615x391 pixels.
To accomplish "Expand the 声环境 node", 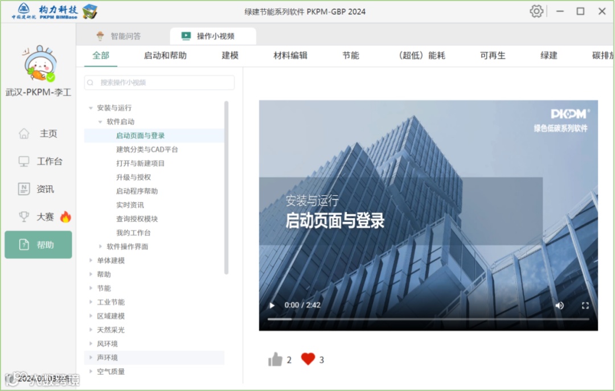I will [x=91, y=357].
